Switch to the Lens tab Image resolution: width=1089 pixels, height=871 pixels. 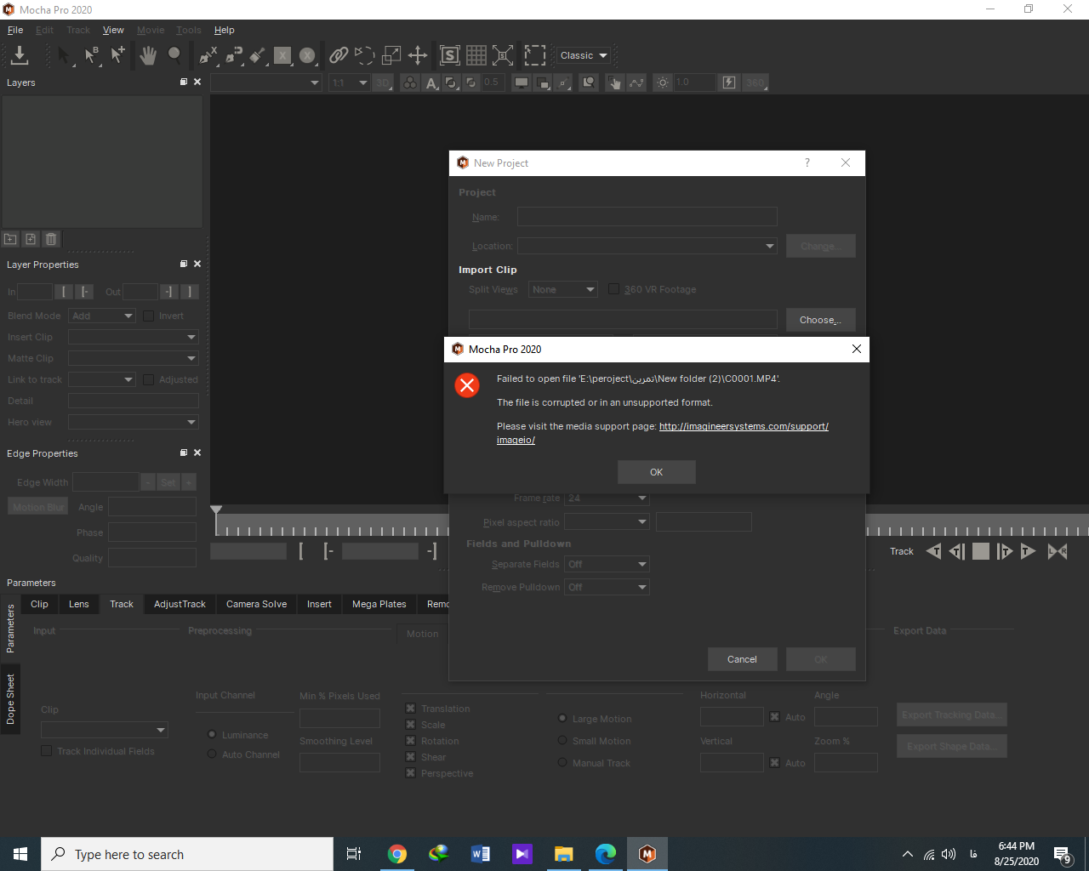tap(79, 604)
